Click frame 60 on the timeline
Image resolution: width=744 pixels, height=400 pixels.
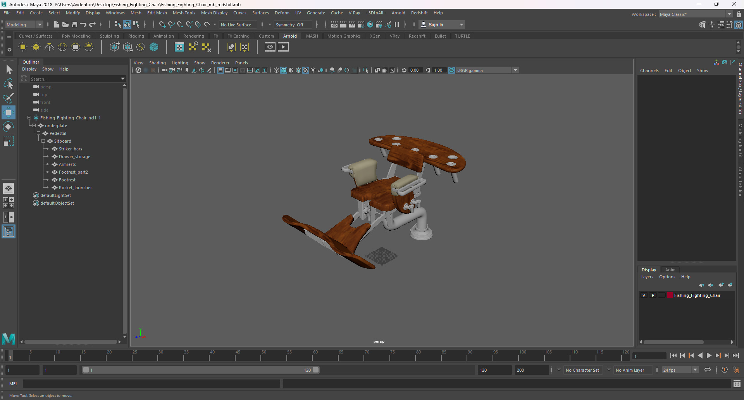point(315,355)
